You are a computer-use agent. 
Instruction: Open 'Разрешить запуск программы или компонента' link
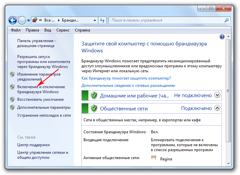click(x=44, y=62)
